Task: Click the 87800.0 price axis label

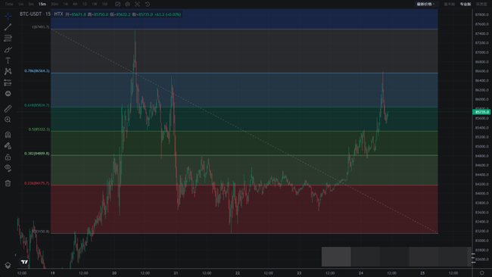Action: point(481,14)
